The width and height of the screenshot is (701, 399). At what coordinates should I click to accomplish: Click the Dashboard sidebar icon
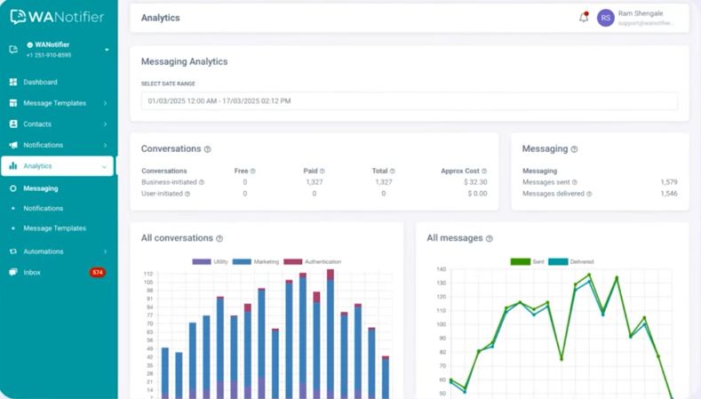coord(13,82)
